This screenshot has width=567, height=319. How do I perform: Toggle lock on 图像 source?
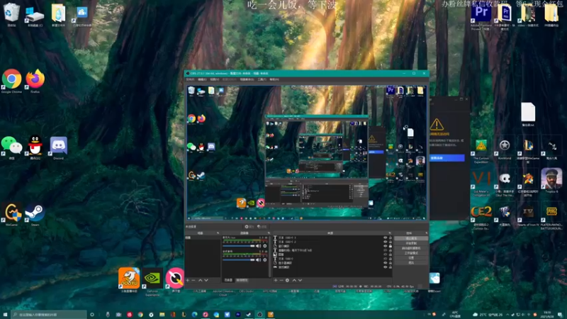point(391,254)
